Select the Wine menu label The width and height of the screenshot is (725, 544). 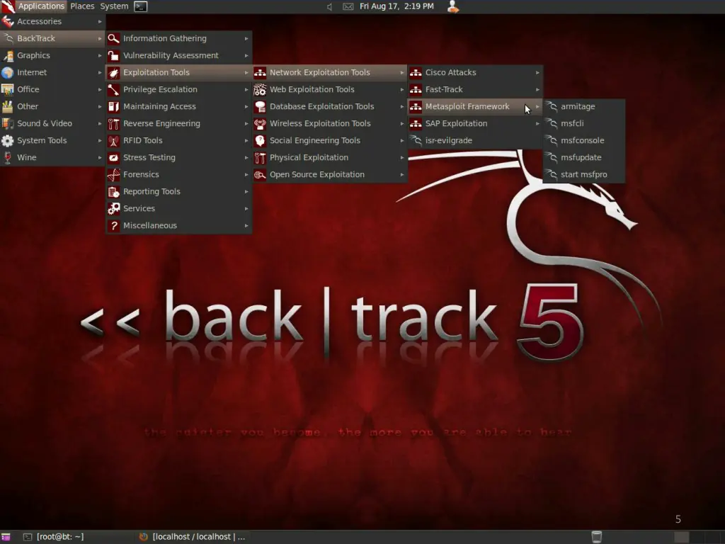(27, 158)
